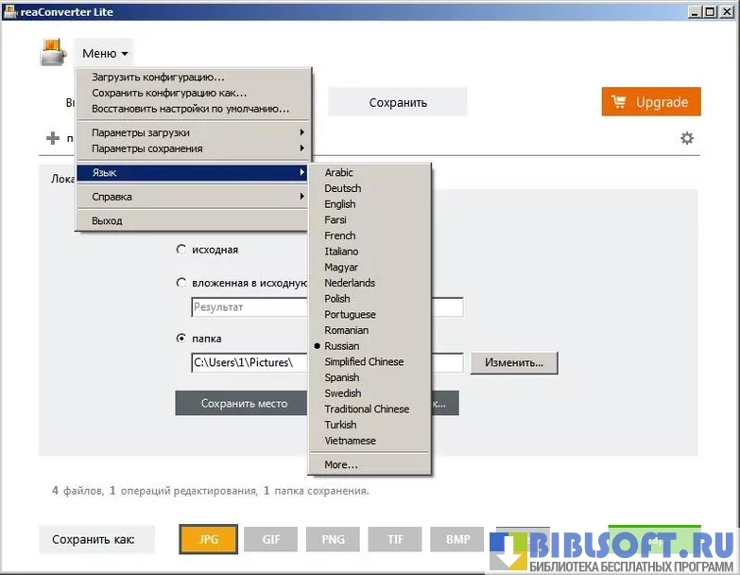The width and height of the screenshot is (740, 575).
Task: Open 'More...' at bottom of language list
Action: coord(341,464)
